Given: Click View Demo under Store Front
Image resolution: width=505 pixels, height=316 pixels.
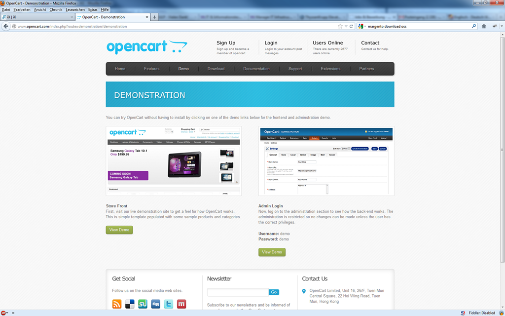Looking at the screenshot, I should point(119,230).
